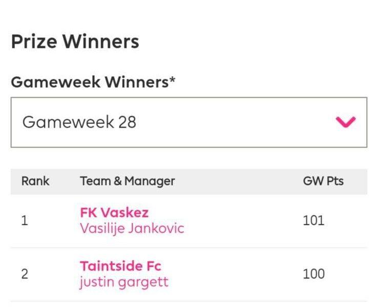Click the pink chevron dropdown arrow
This screenshot has width=378, height=307.
(345, 122)
